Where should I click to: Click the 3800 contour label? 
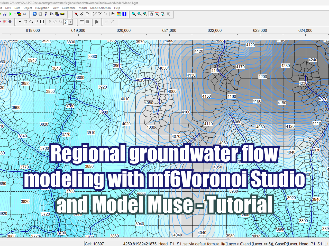80,78
